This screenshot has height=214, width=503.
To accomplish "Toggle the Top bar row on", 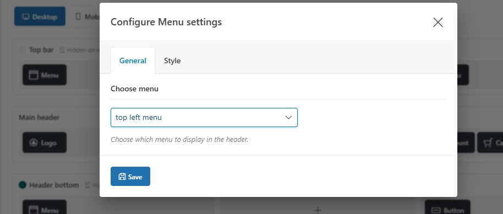I will [x=23, y=50].
